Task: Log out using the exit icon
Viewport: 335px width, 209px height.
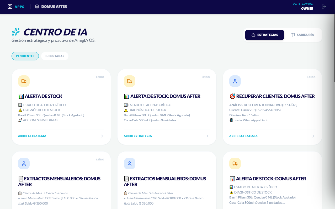Action: click(324, 7)
